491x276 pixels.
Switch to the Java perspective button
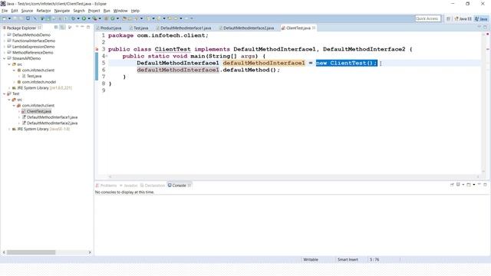point(481,18)
